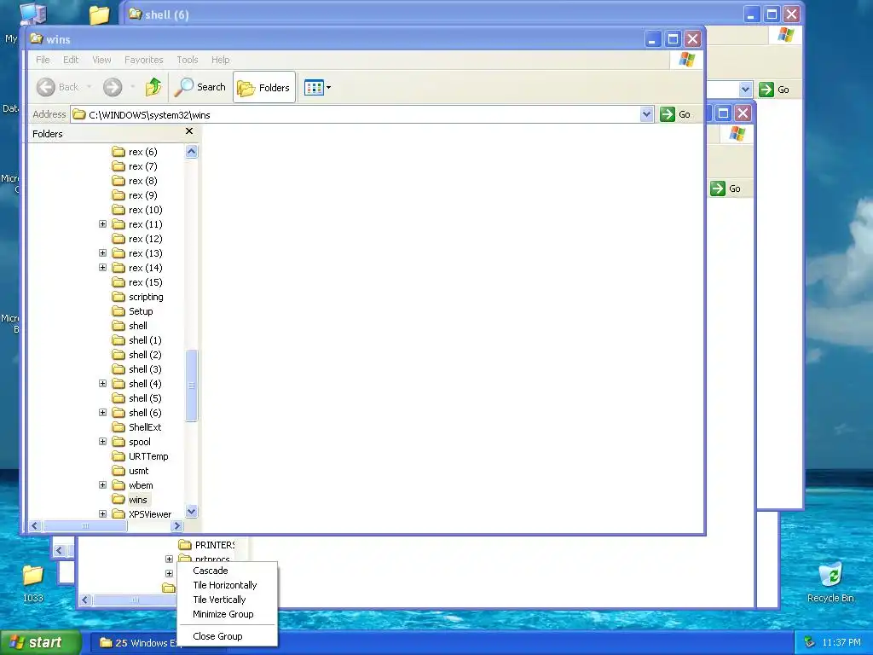873x655 pixels.
Task: Go up one folder level icon
Action: pyautogui.click(x=153, y=87)
